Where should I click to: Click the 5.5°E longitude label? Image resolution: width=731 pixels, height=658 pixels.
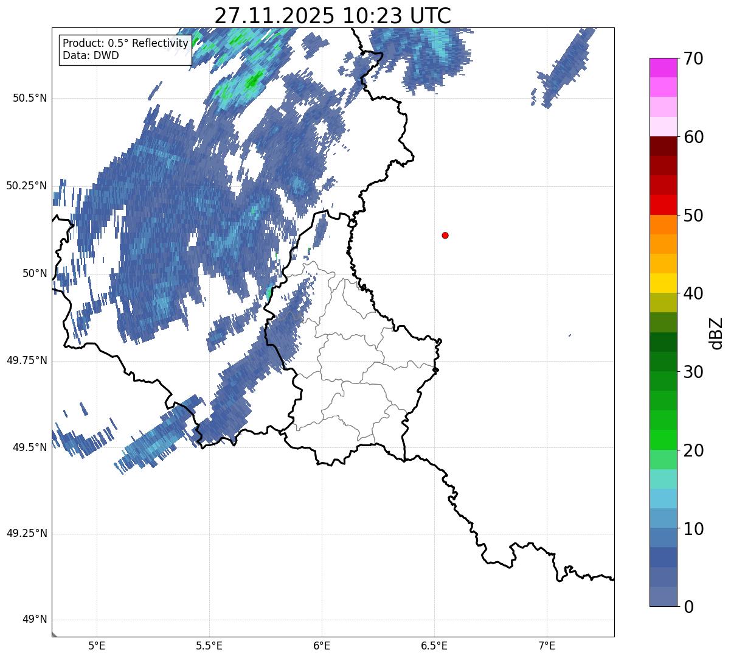coord(209,645)
